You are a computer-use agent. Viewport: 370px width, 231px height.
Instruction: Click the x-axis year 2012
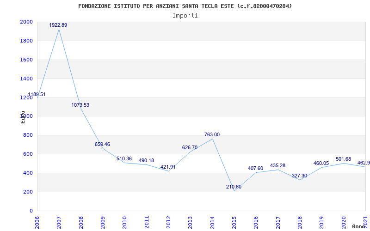168,222
